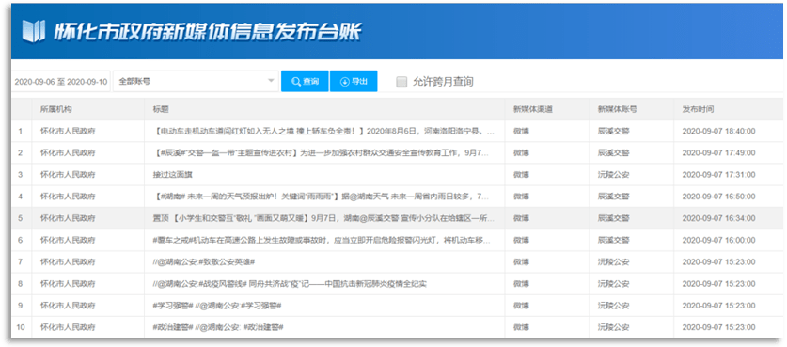The width and height of the screenshot is (787, 347).
Task: Select the row titled 接过这面旗
Action: [173, 175]
